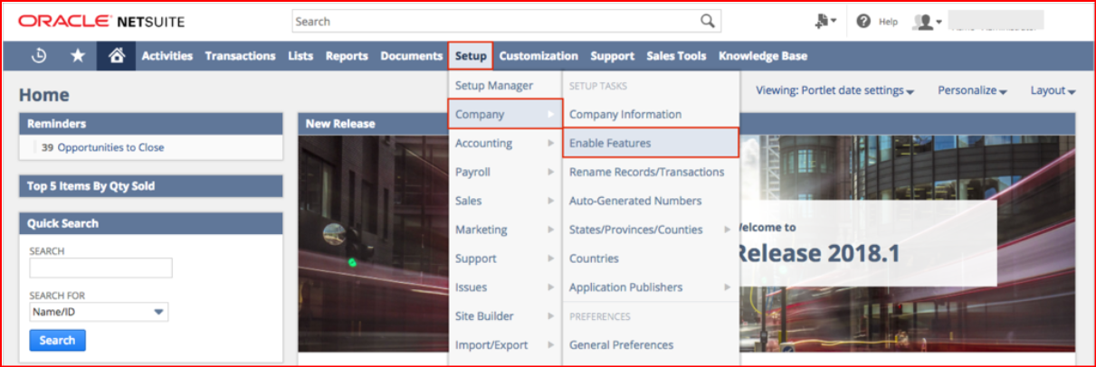This screenshot has width=1096, height=367.
Task: Expand States/Provinces/Counties submenu
Action: coord(651,230)
